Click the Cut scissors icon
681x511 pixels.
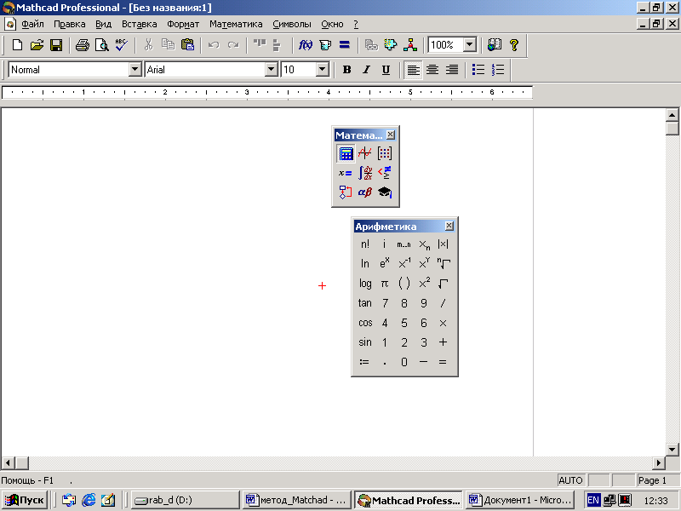point(148,45)
